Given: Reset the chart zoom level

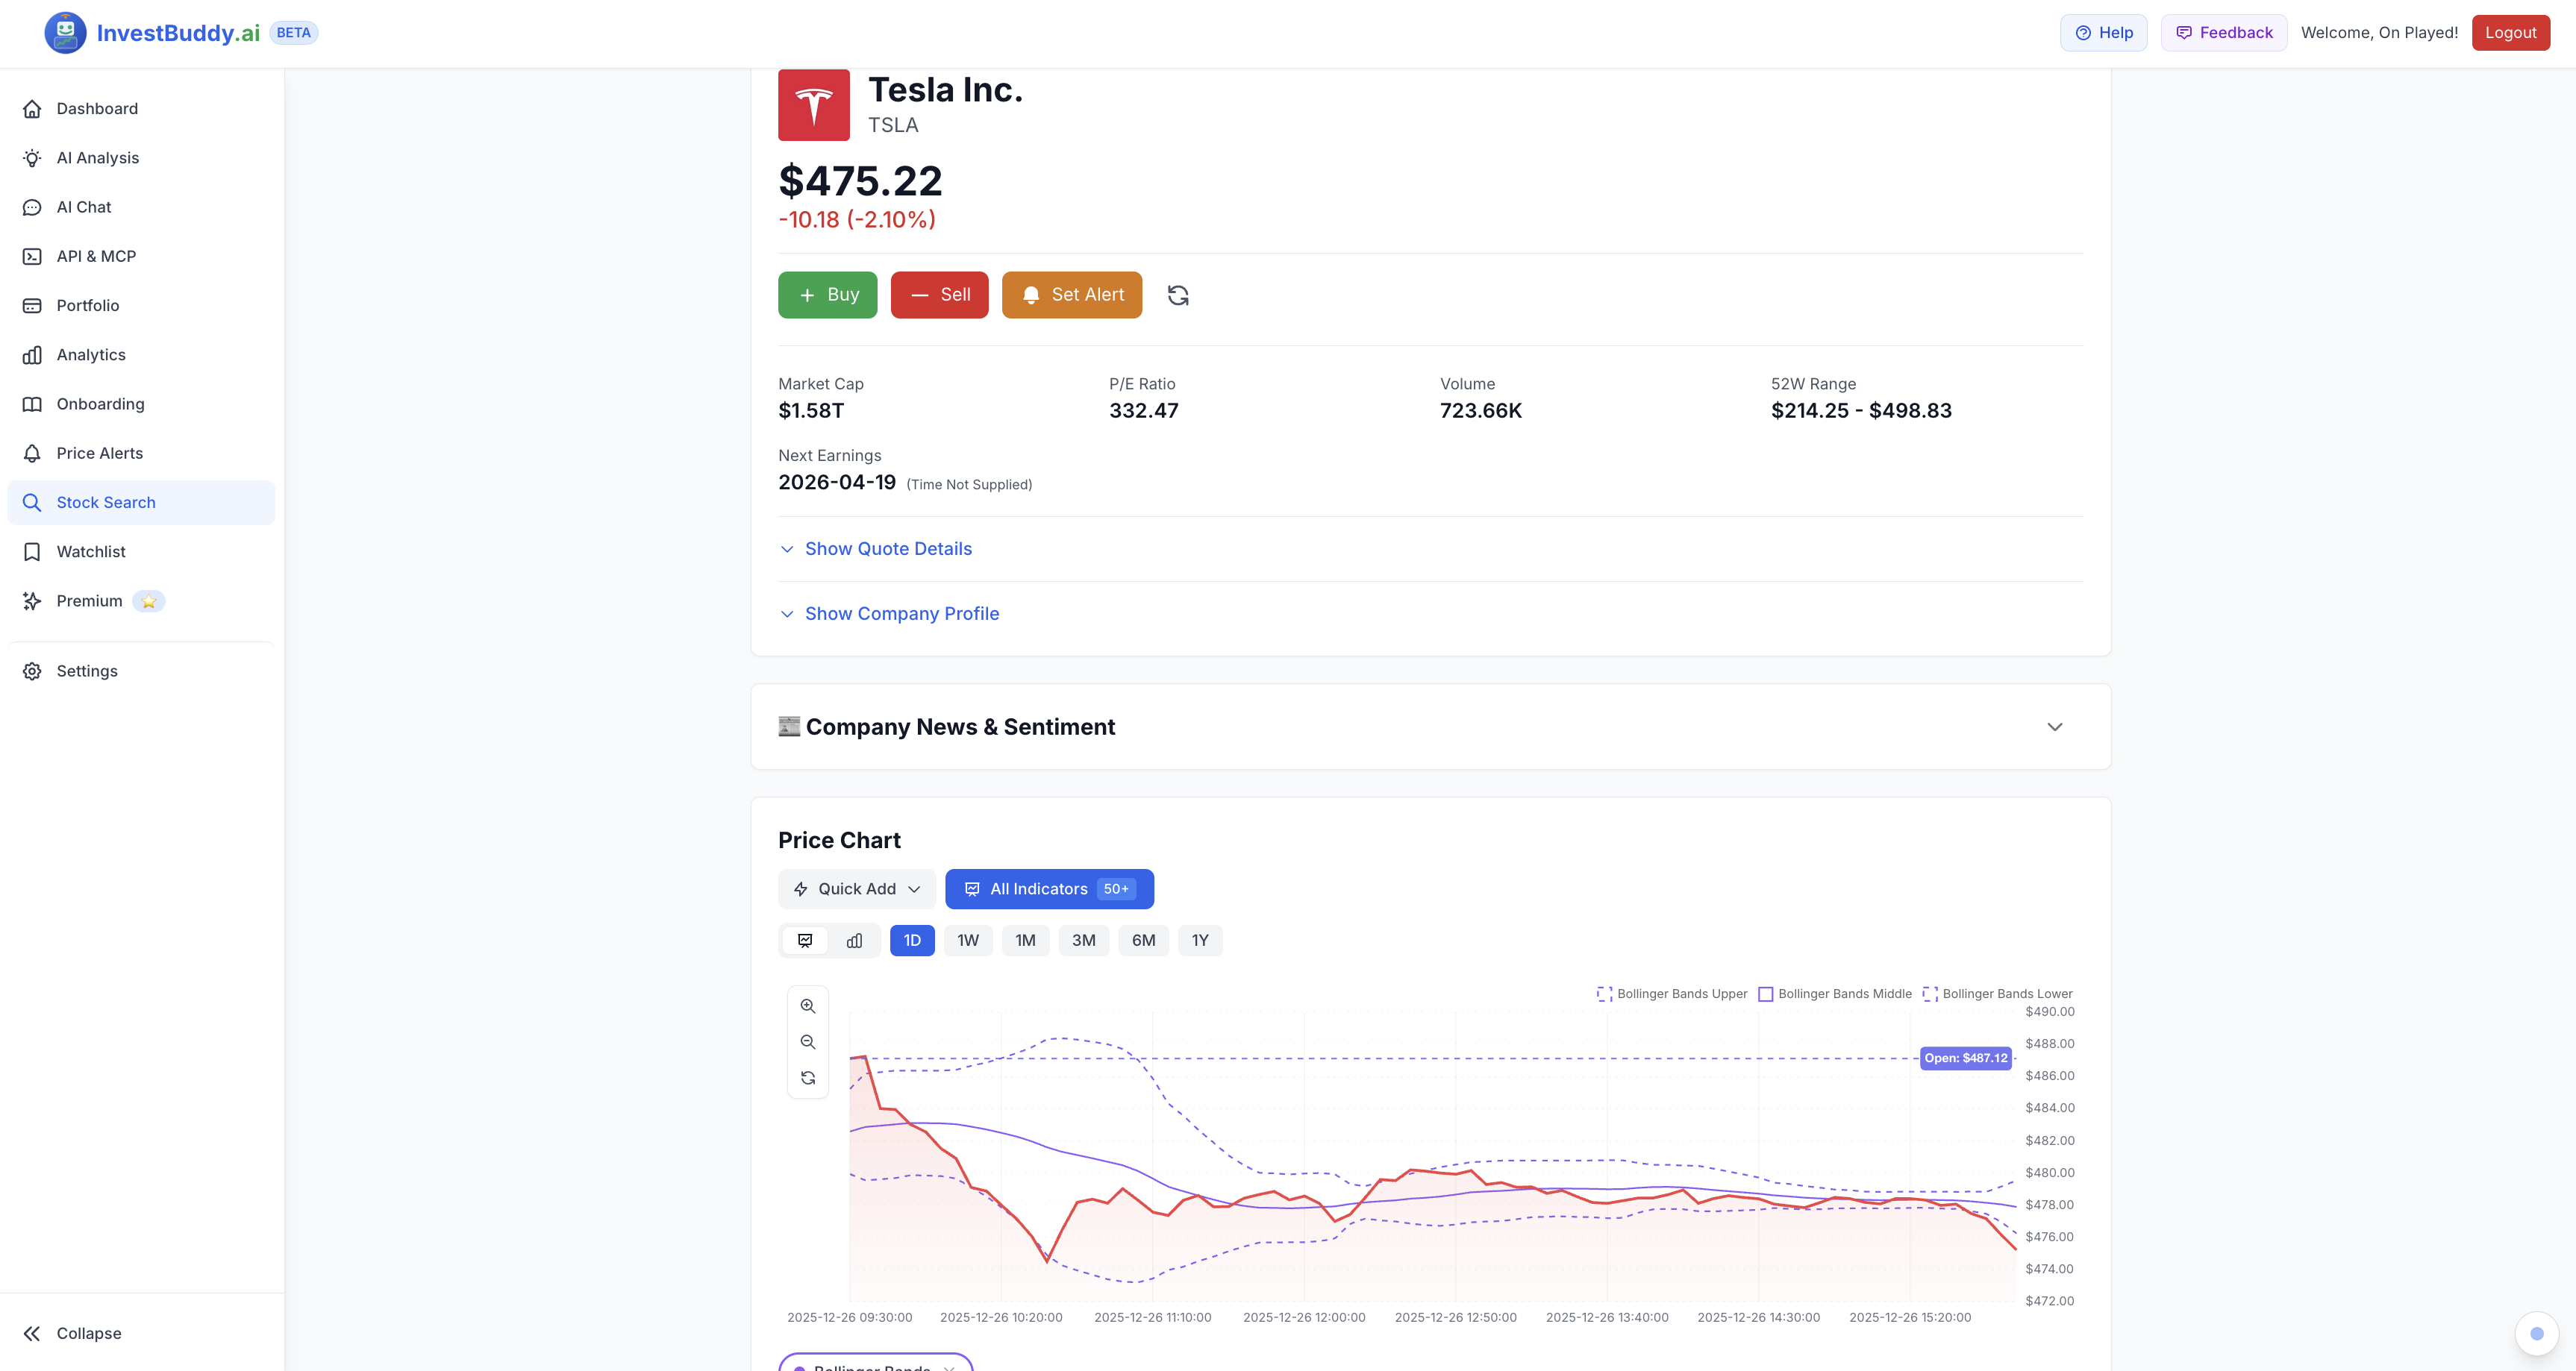Looking at the screenshot, I should click(807, 1077).
